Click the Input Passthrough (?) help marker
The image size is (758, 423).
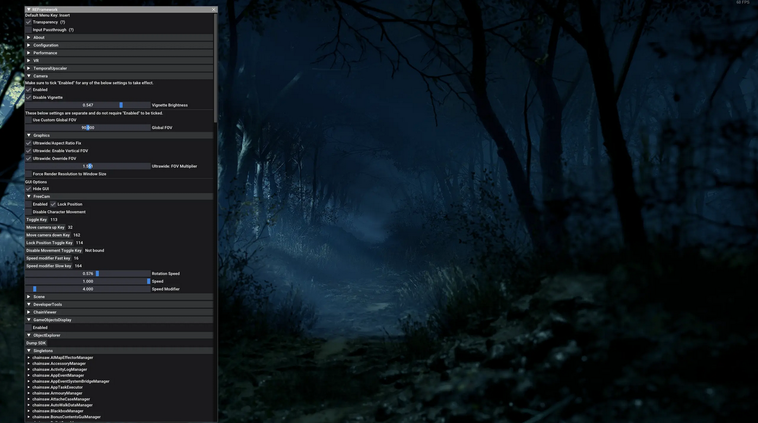[71, 30]
